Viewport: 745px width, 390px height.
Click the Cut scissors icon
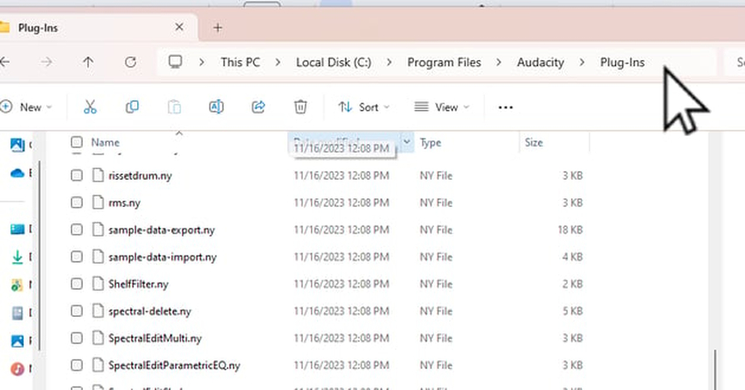[x=90, y=107]
